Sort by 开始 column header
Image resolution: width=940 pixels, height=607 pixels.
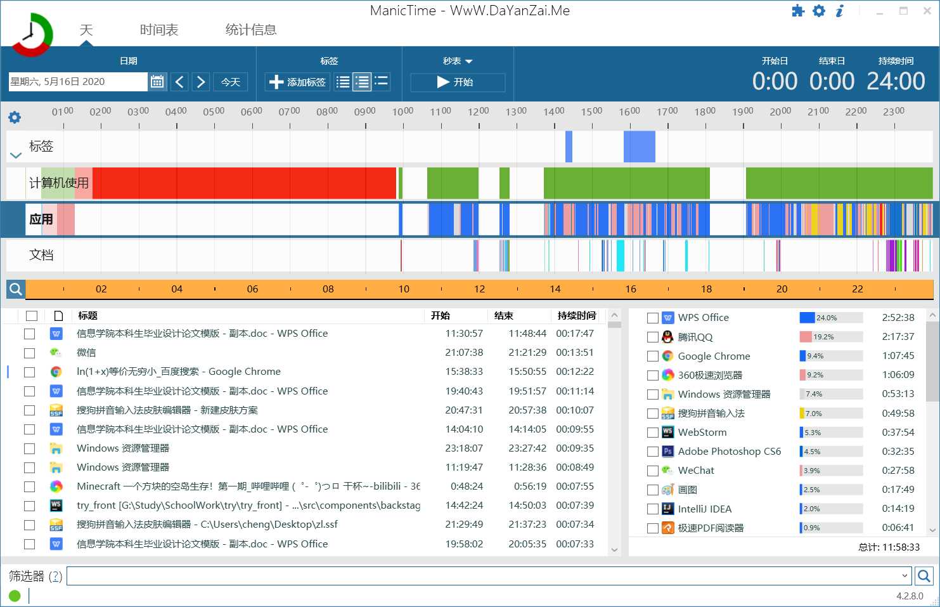coord(441,316)
